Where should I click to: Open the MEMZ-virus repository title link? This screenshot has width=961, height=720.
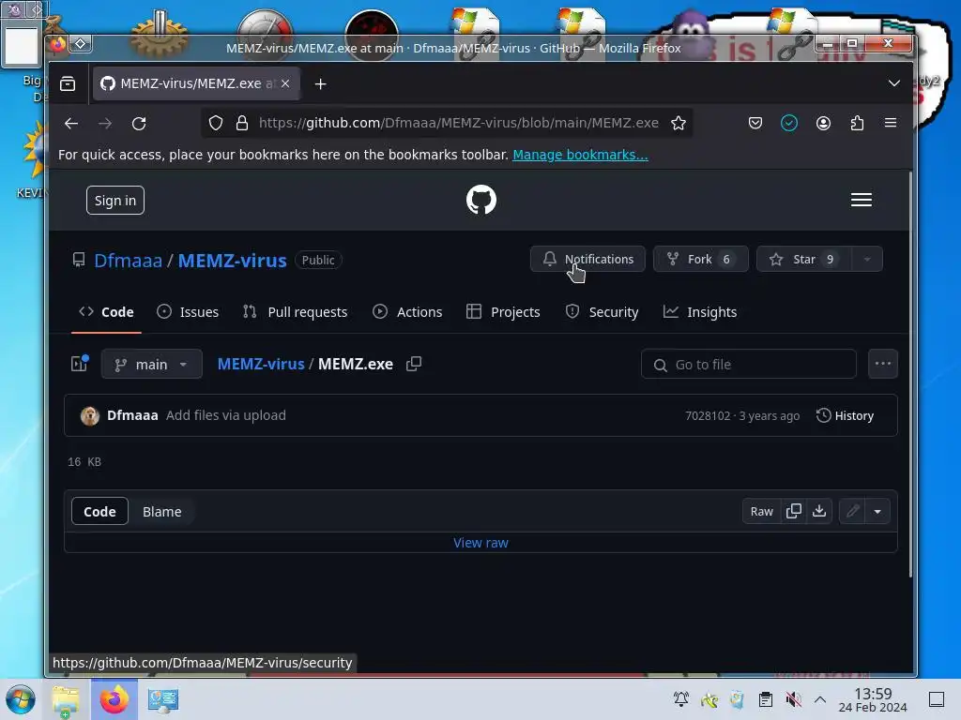(233, 261)
